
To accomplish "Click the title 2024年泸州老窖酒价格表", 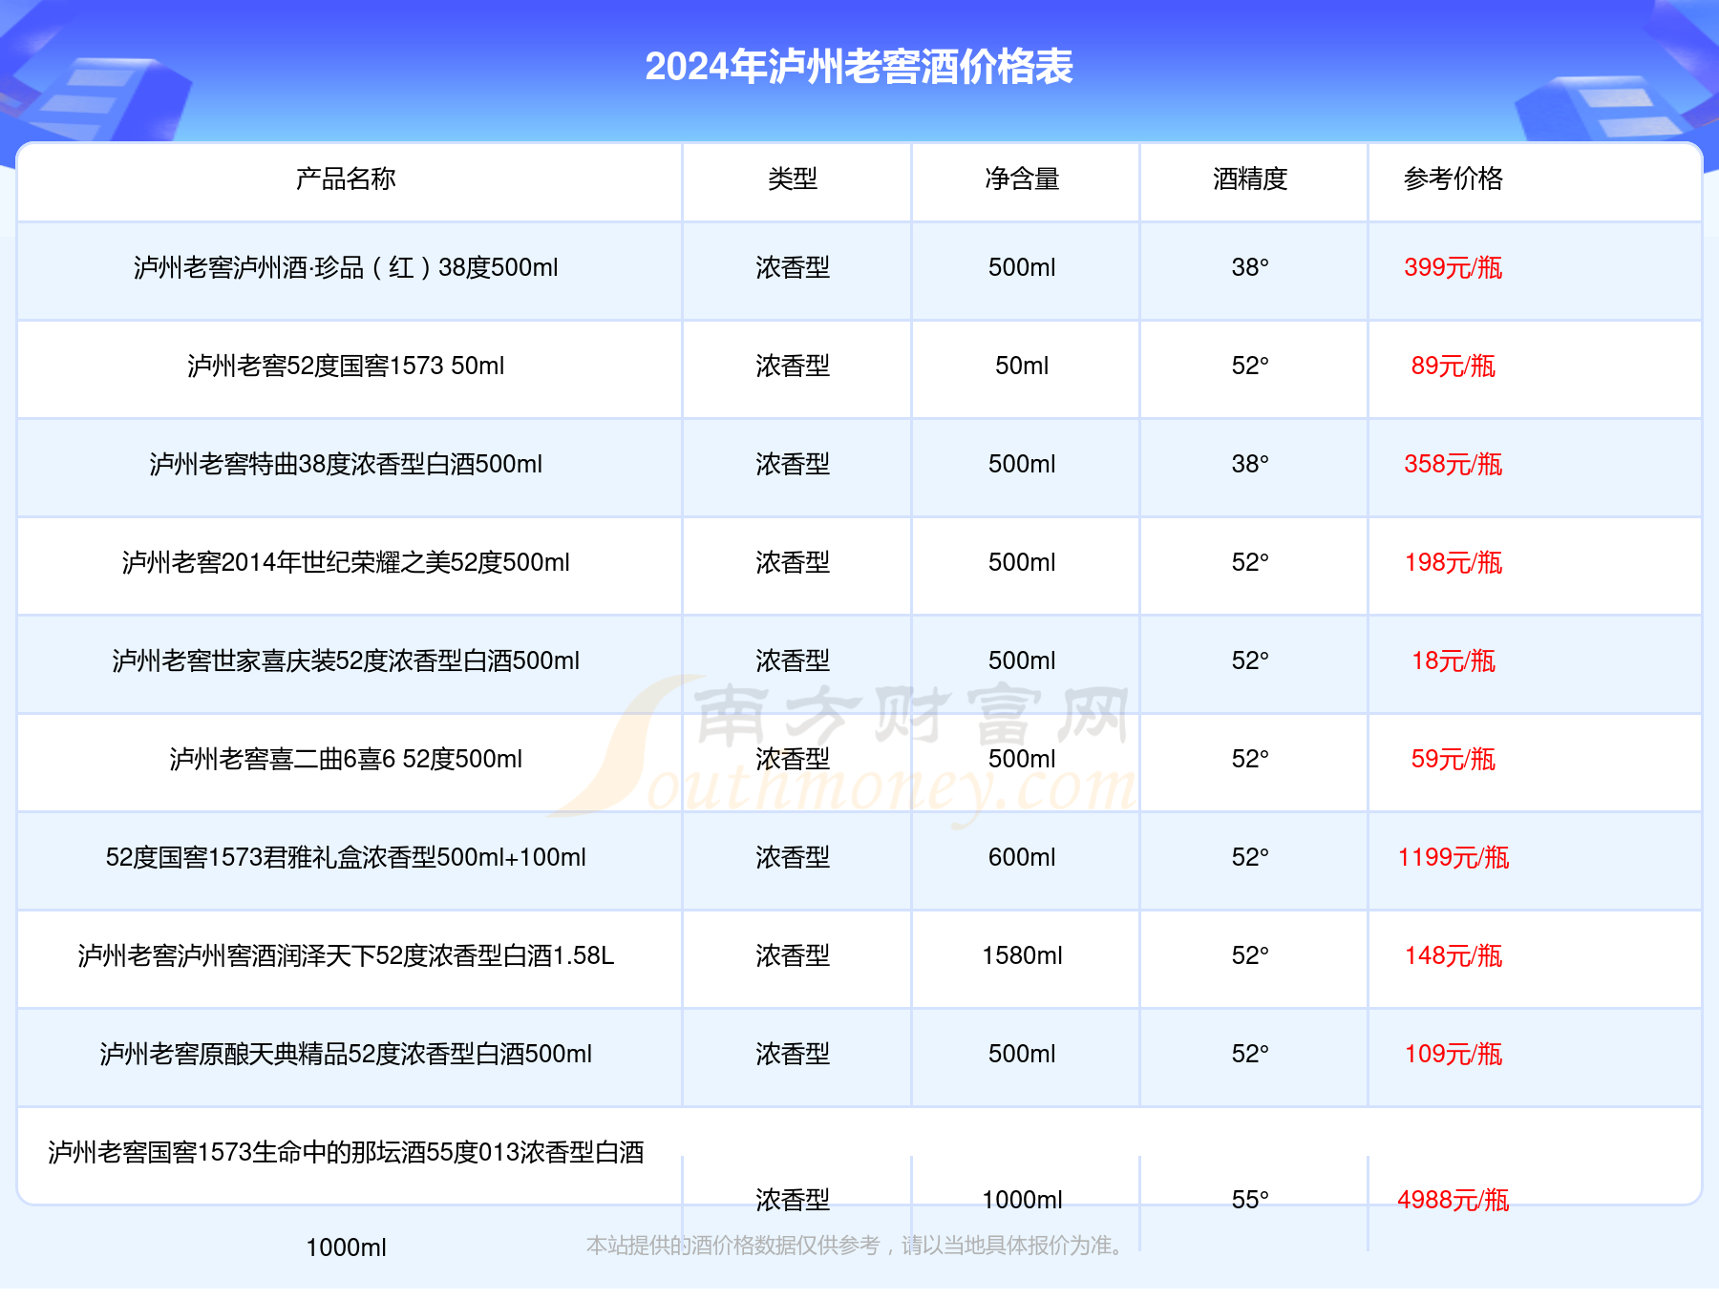I will (859, 67).
